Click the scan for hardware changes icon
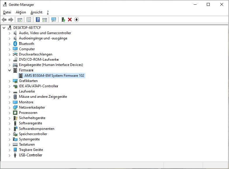 (x=54, y=20)
